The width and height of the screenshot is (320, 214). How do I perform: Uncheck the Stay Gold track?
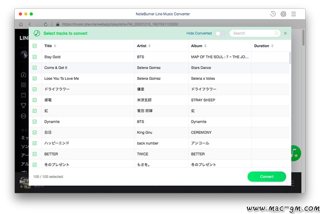35,57
